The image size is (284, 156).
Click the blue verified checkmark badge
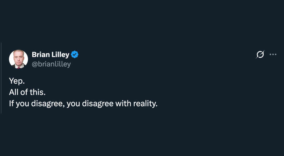pos(74,55)
